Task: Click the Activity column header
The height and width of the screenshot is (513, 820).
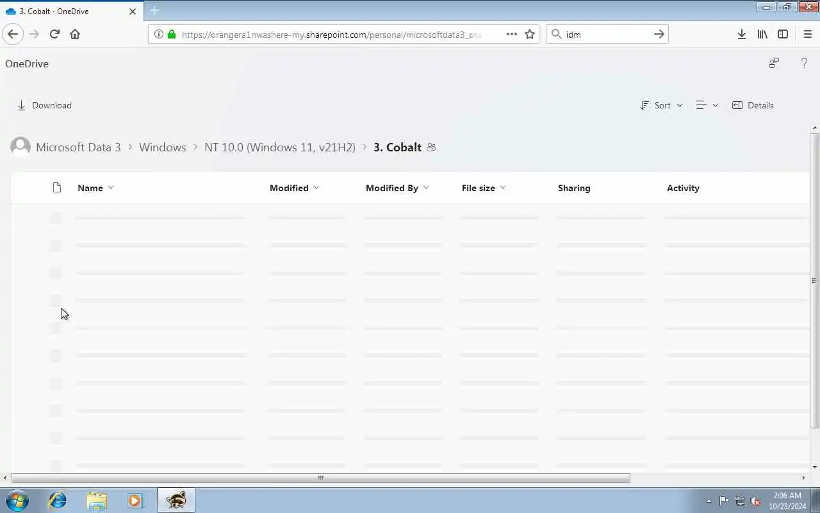Action: [x=683, y=188]
